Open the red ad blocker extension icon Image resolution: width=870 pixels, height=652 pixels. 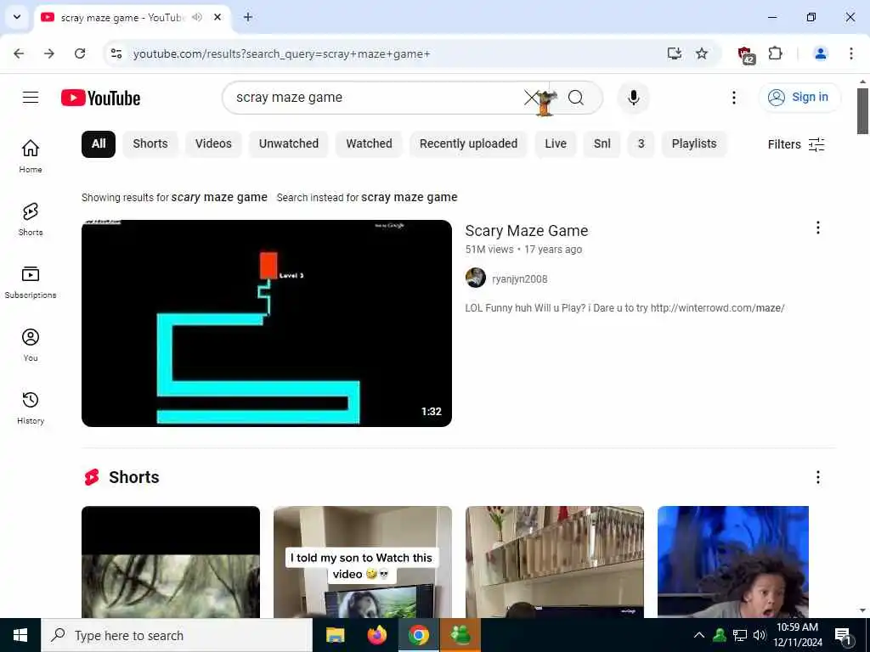point(746,54)
